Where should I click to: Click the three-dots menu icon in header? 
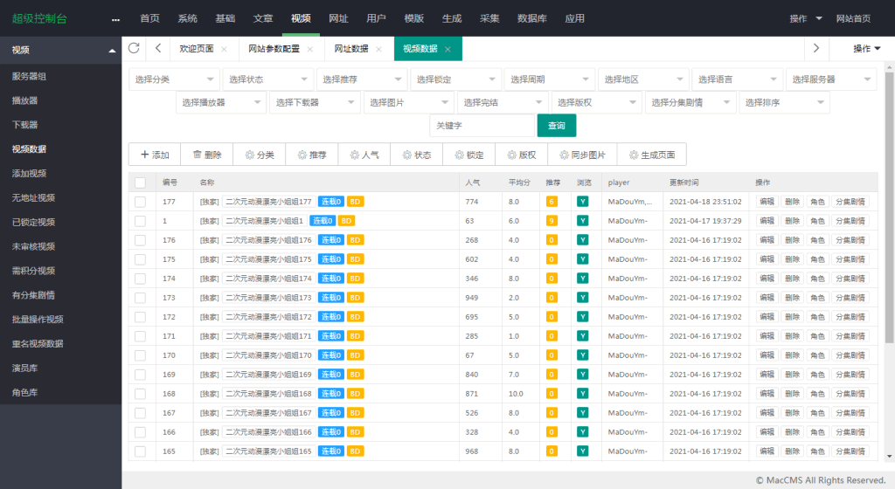click(115, 18)
